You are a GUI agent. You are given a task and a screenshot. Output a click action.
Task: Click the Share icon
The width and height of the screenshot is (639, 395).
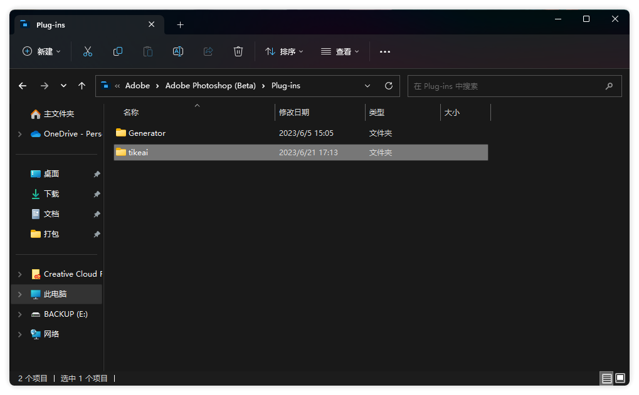[208, 52]
